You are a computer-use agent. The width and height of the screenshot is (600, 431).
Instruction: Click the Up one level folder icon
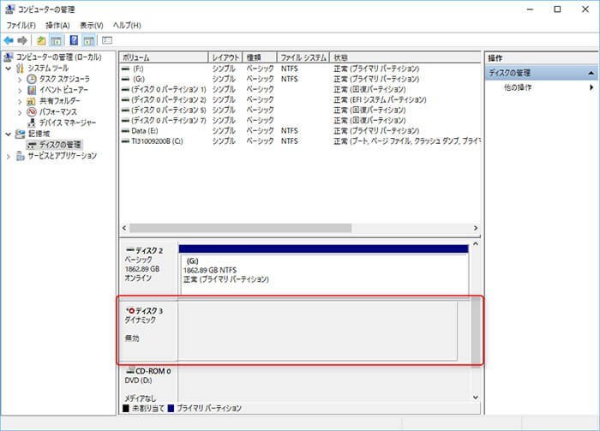[41, 40]
